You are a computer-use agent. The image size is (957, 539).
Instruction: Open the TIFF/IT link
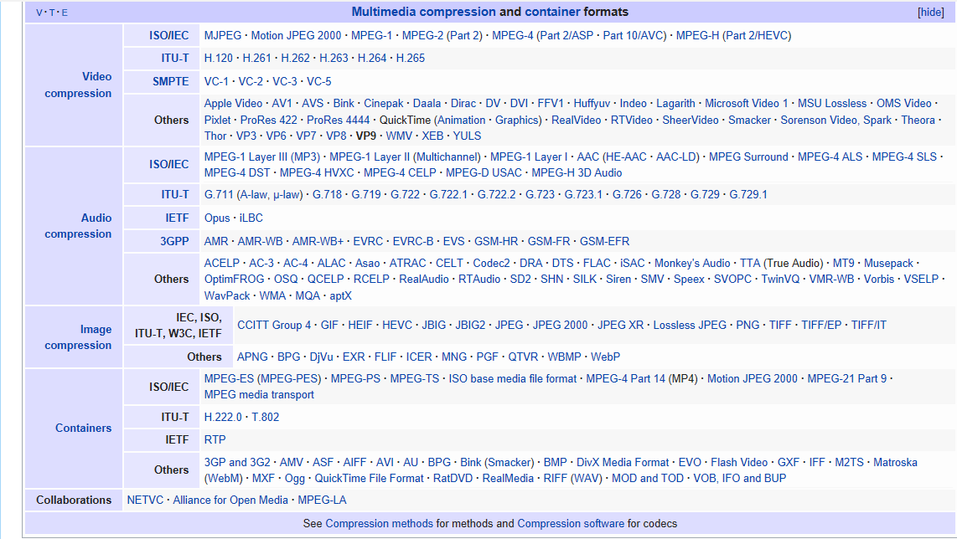pyautogui.click(x=868, y=325)
